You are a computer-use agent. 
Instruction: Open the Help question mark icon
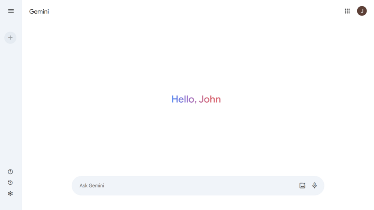coord(11,172)
